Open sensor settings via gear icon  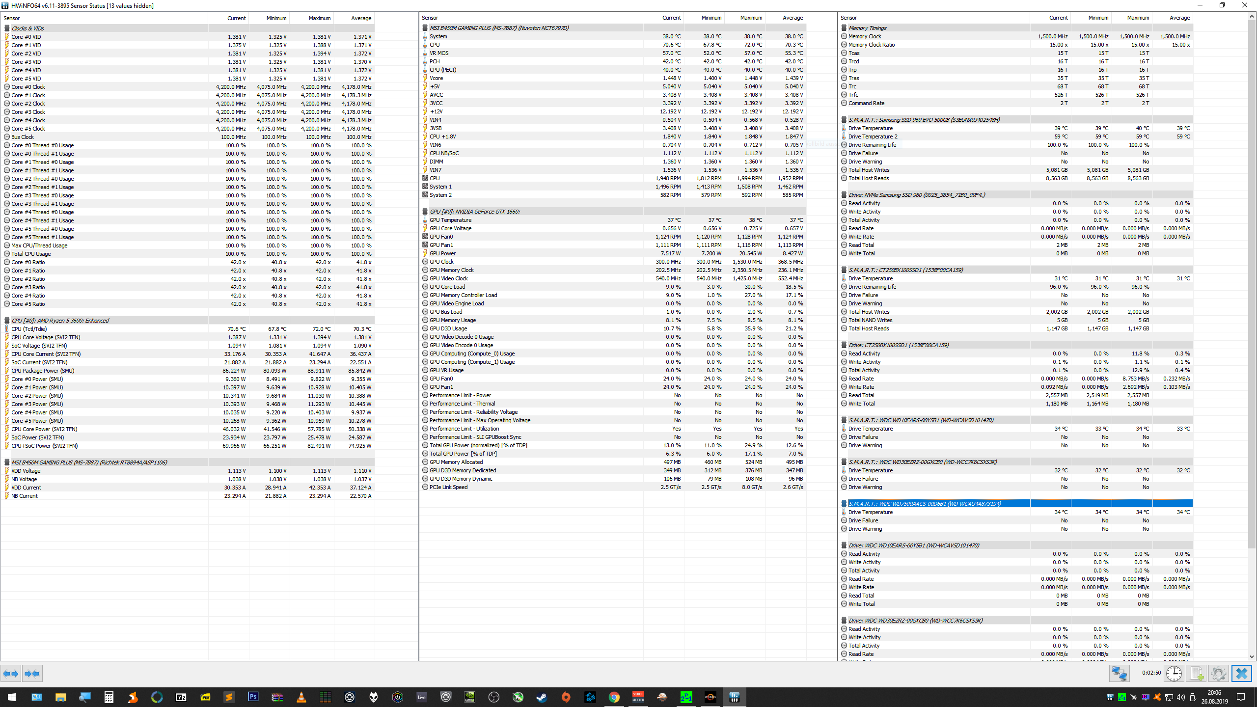click(1218, 673)
